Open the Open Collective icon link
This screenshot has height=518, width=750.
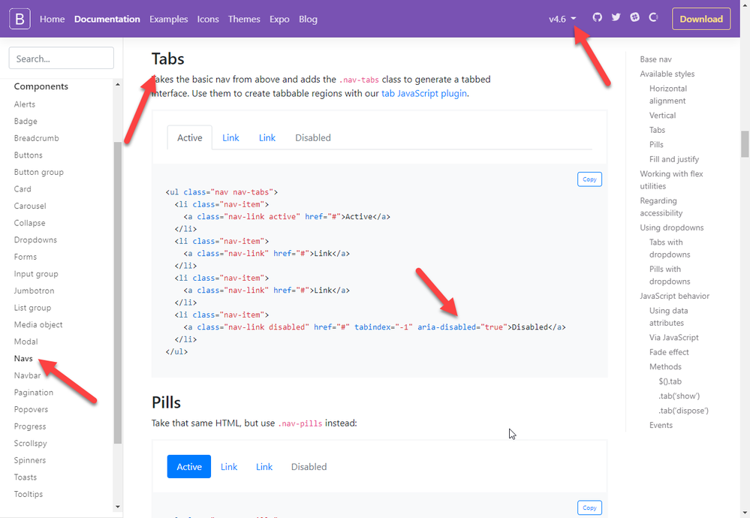click(x=653, y=18)
